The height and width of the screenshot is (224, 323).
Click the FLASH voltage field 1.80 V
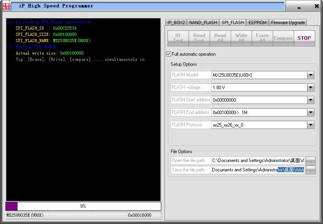point(259,88)
